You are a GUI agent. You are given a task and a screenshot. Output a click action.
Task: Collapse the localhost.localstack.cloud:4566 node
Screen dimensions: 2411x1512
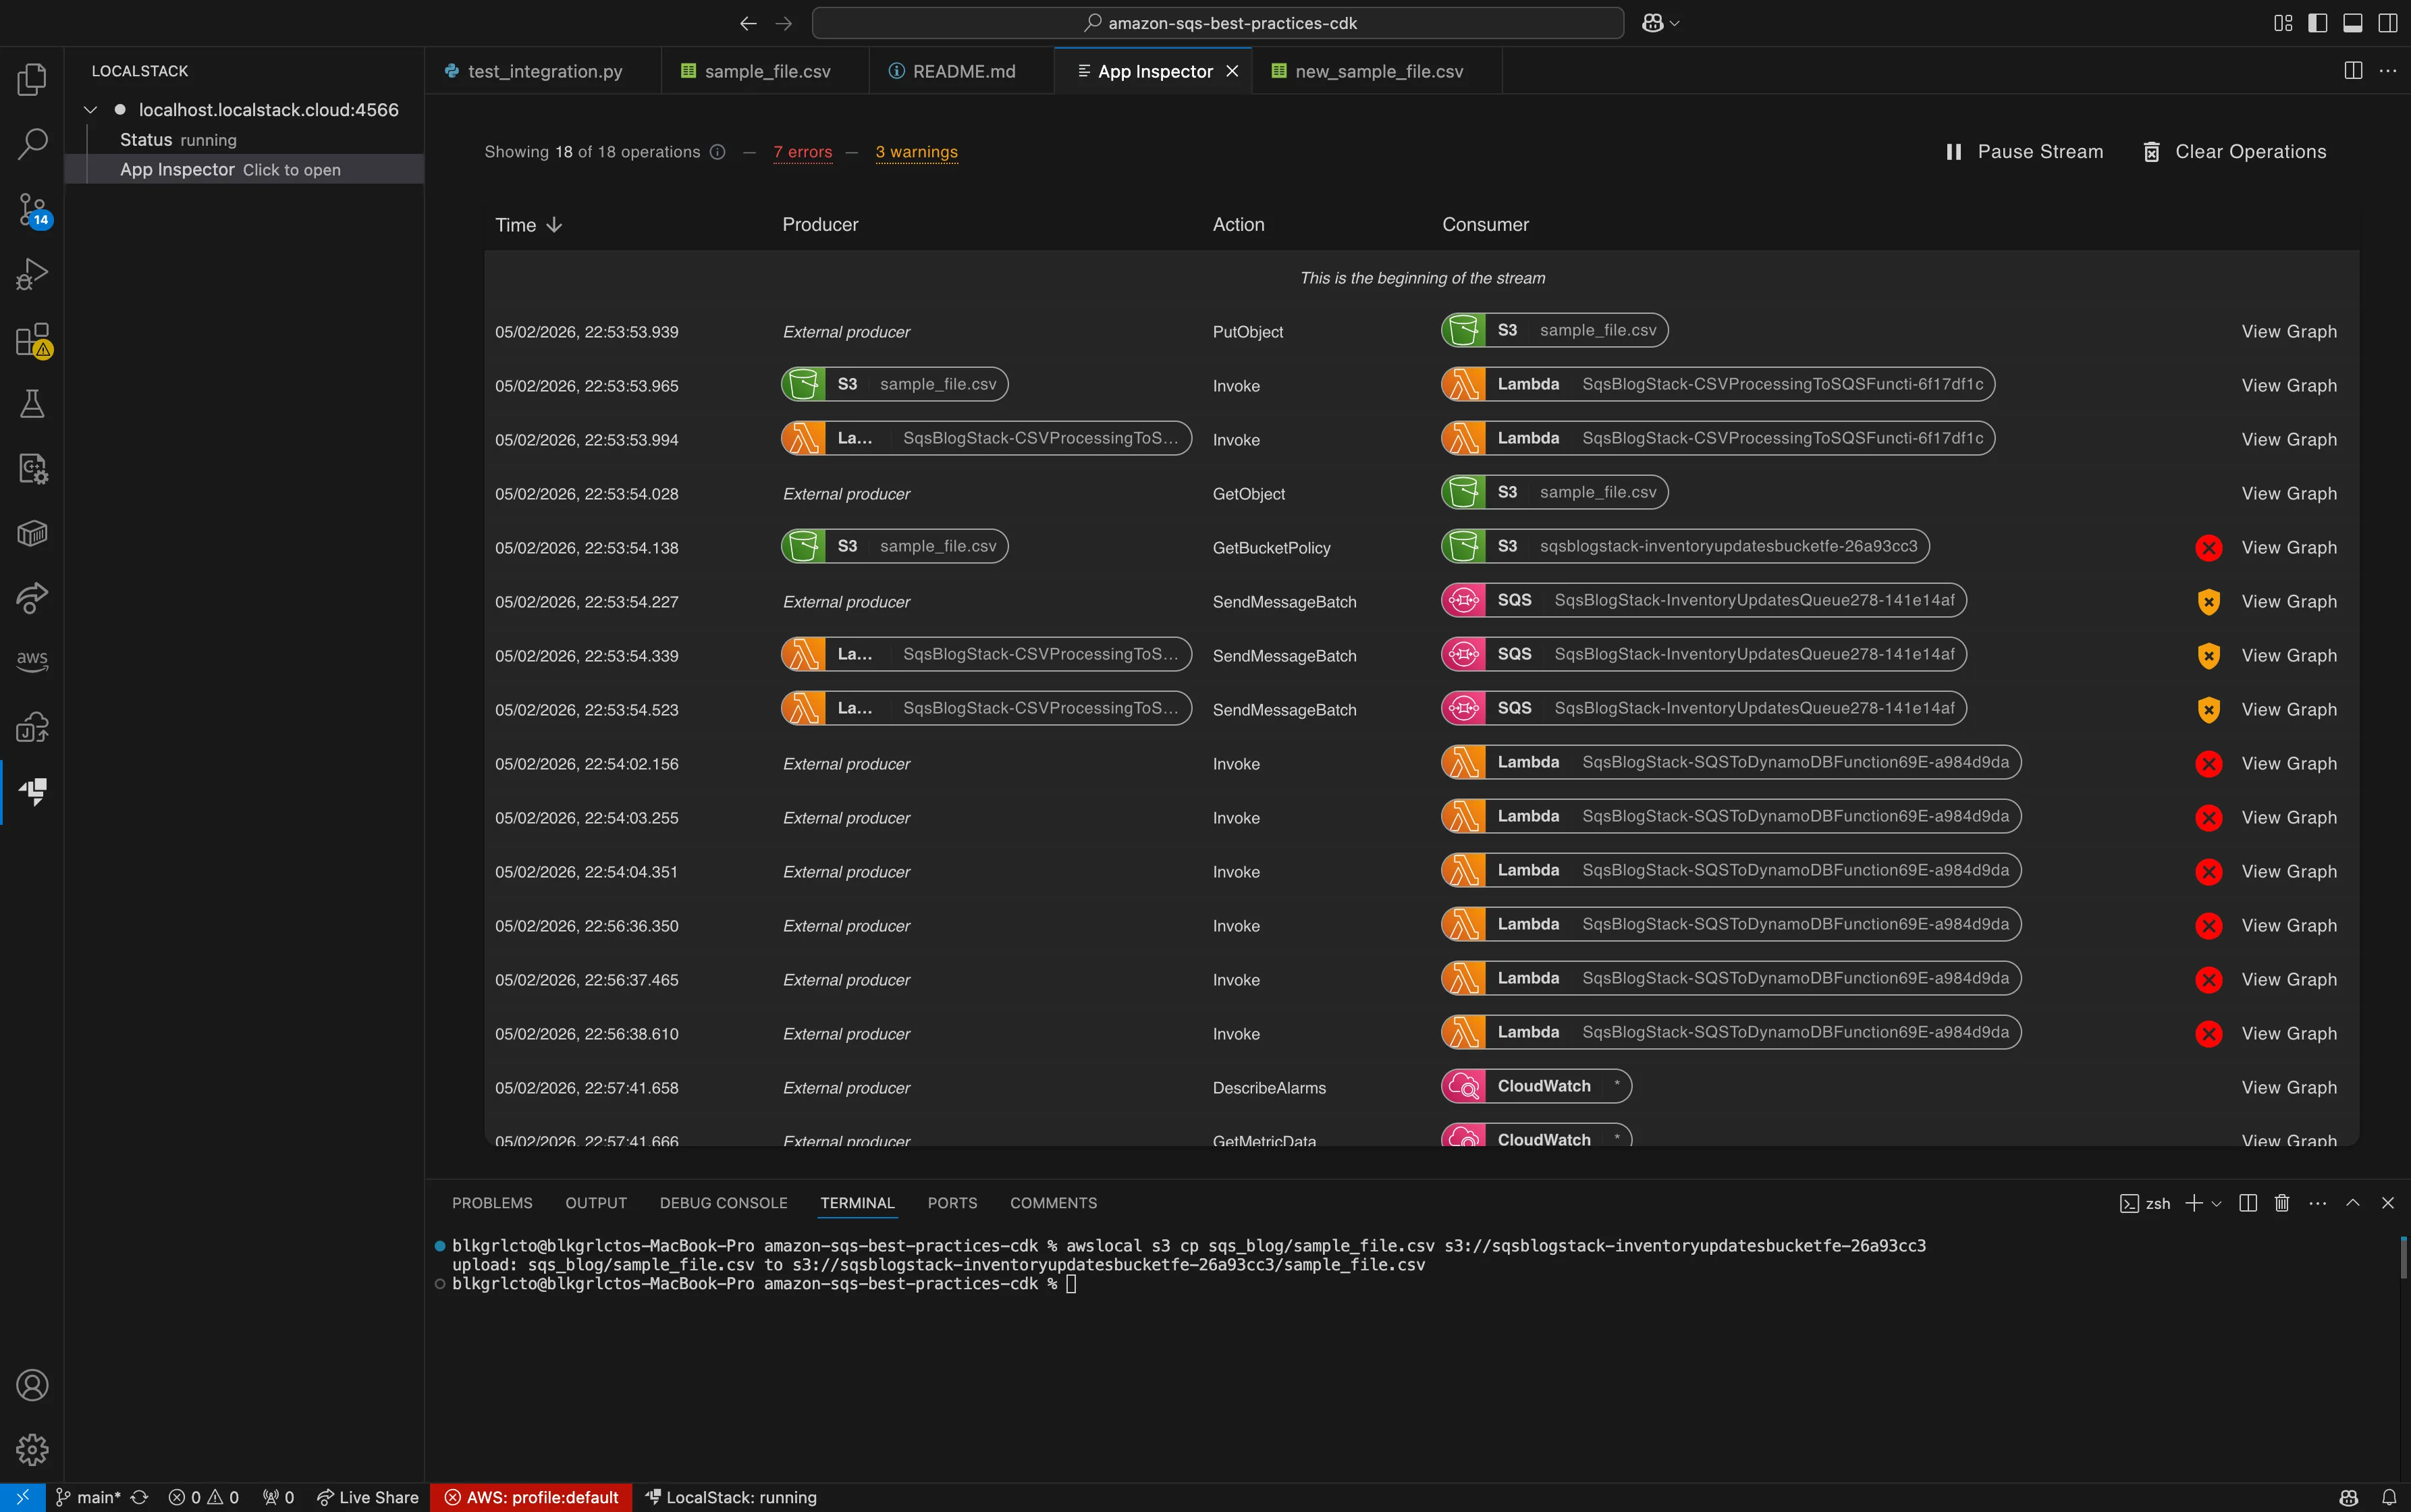[x=90, y=110]
